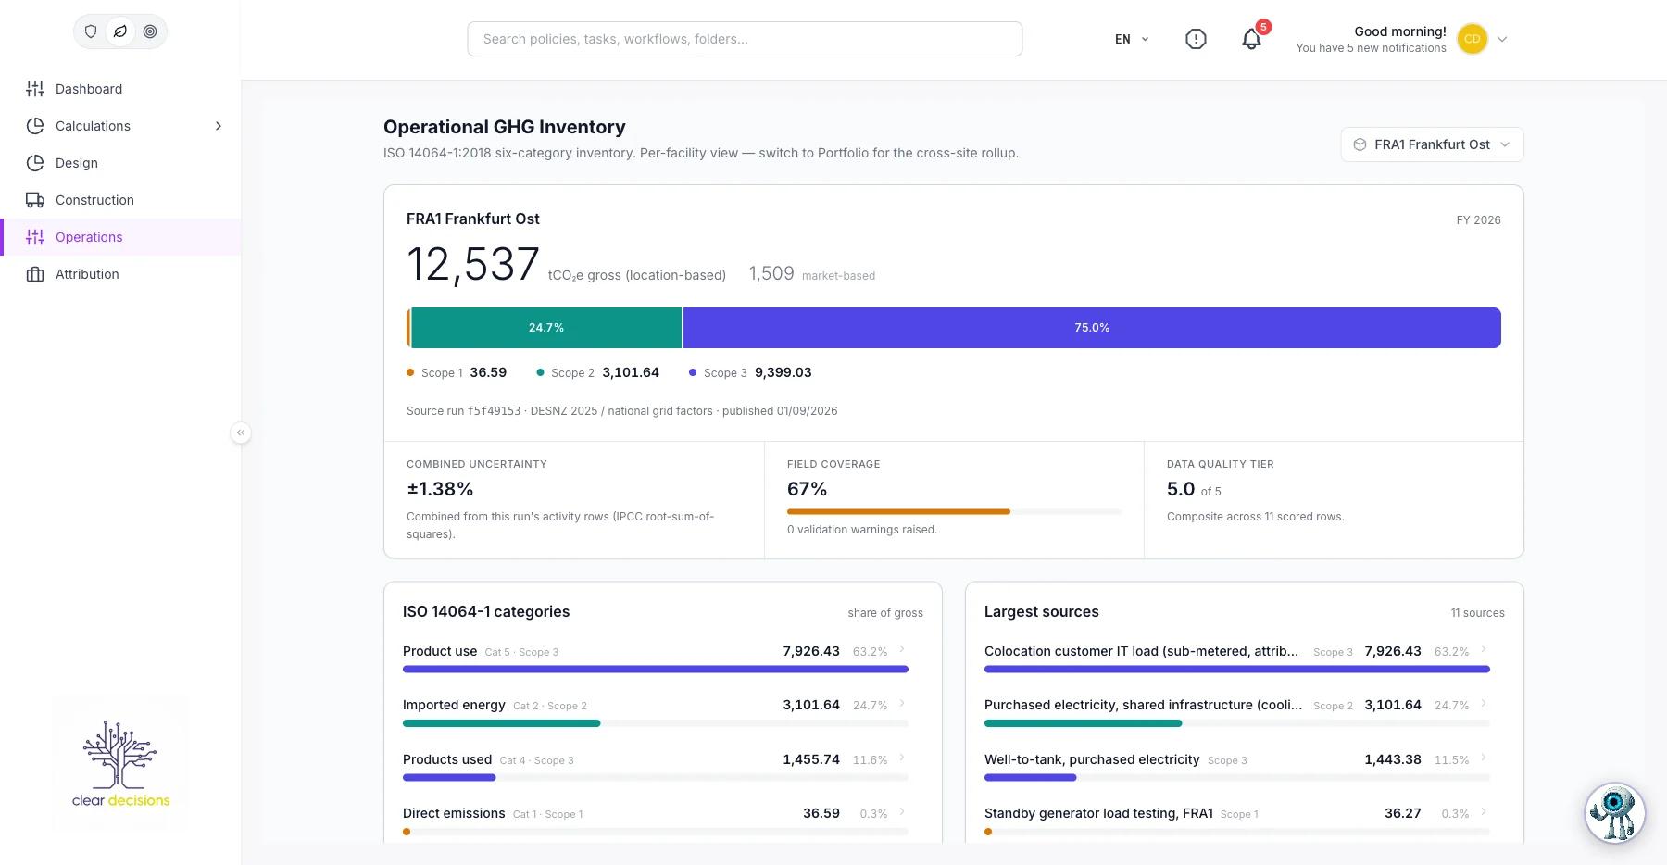Screen dimensions: 1667x865
Task: Open the Well-to-tank purchased electricity source row
Action: click(1236, 765)
